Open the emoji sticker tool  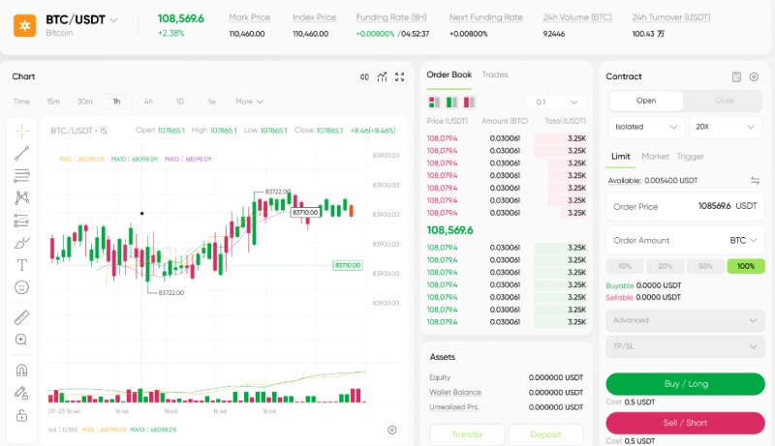(21, 287)
